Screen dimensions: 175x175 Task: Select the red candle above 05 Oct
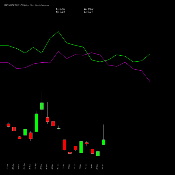pos(53,124)
